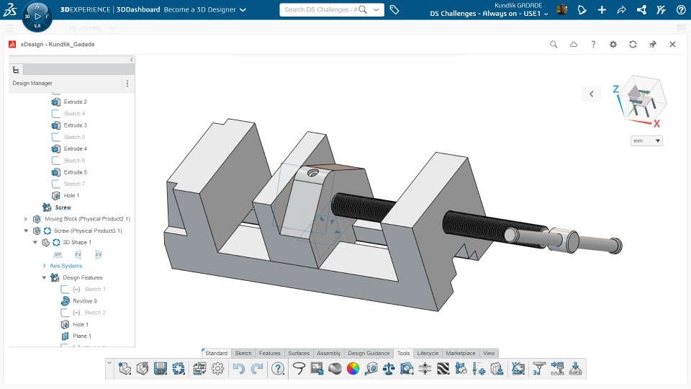691x389 pixels.
Task: Switch to the Sketch tab
Action: 243,353
